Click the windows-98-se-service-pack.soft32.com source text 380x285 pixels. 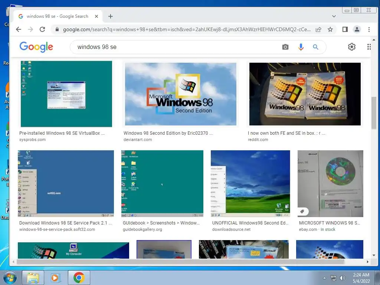tap(57, 229)
